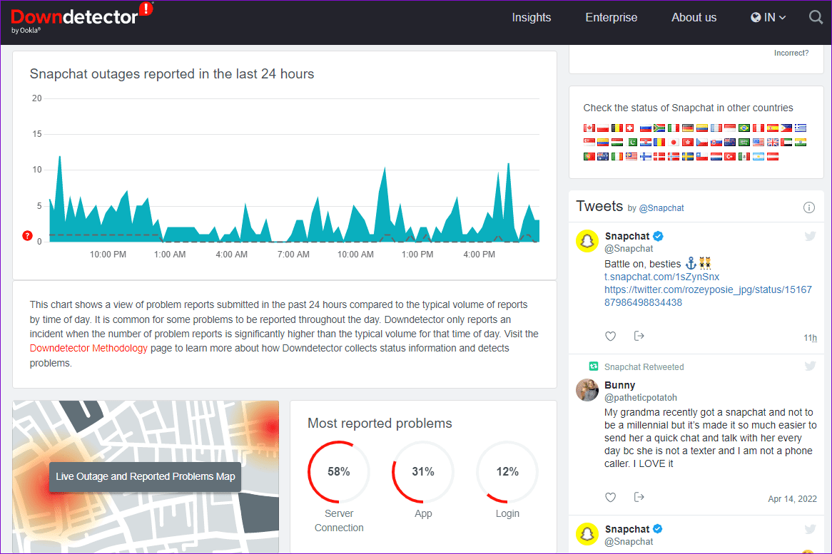Select the Japan flag icon

point(673,142)
